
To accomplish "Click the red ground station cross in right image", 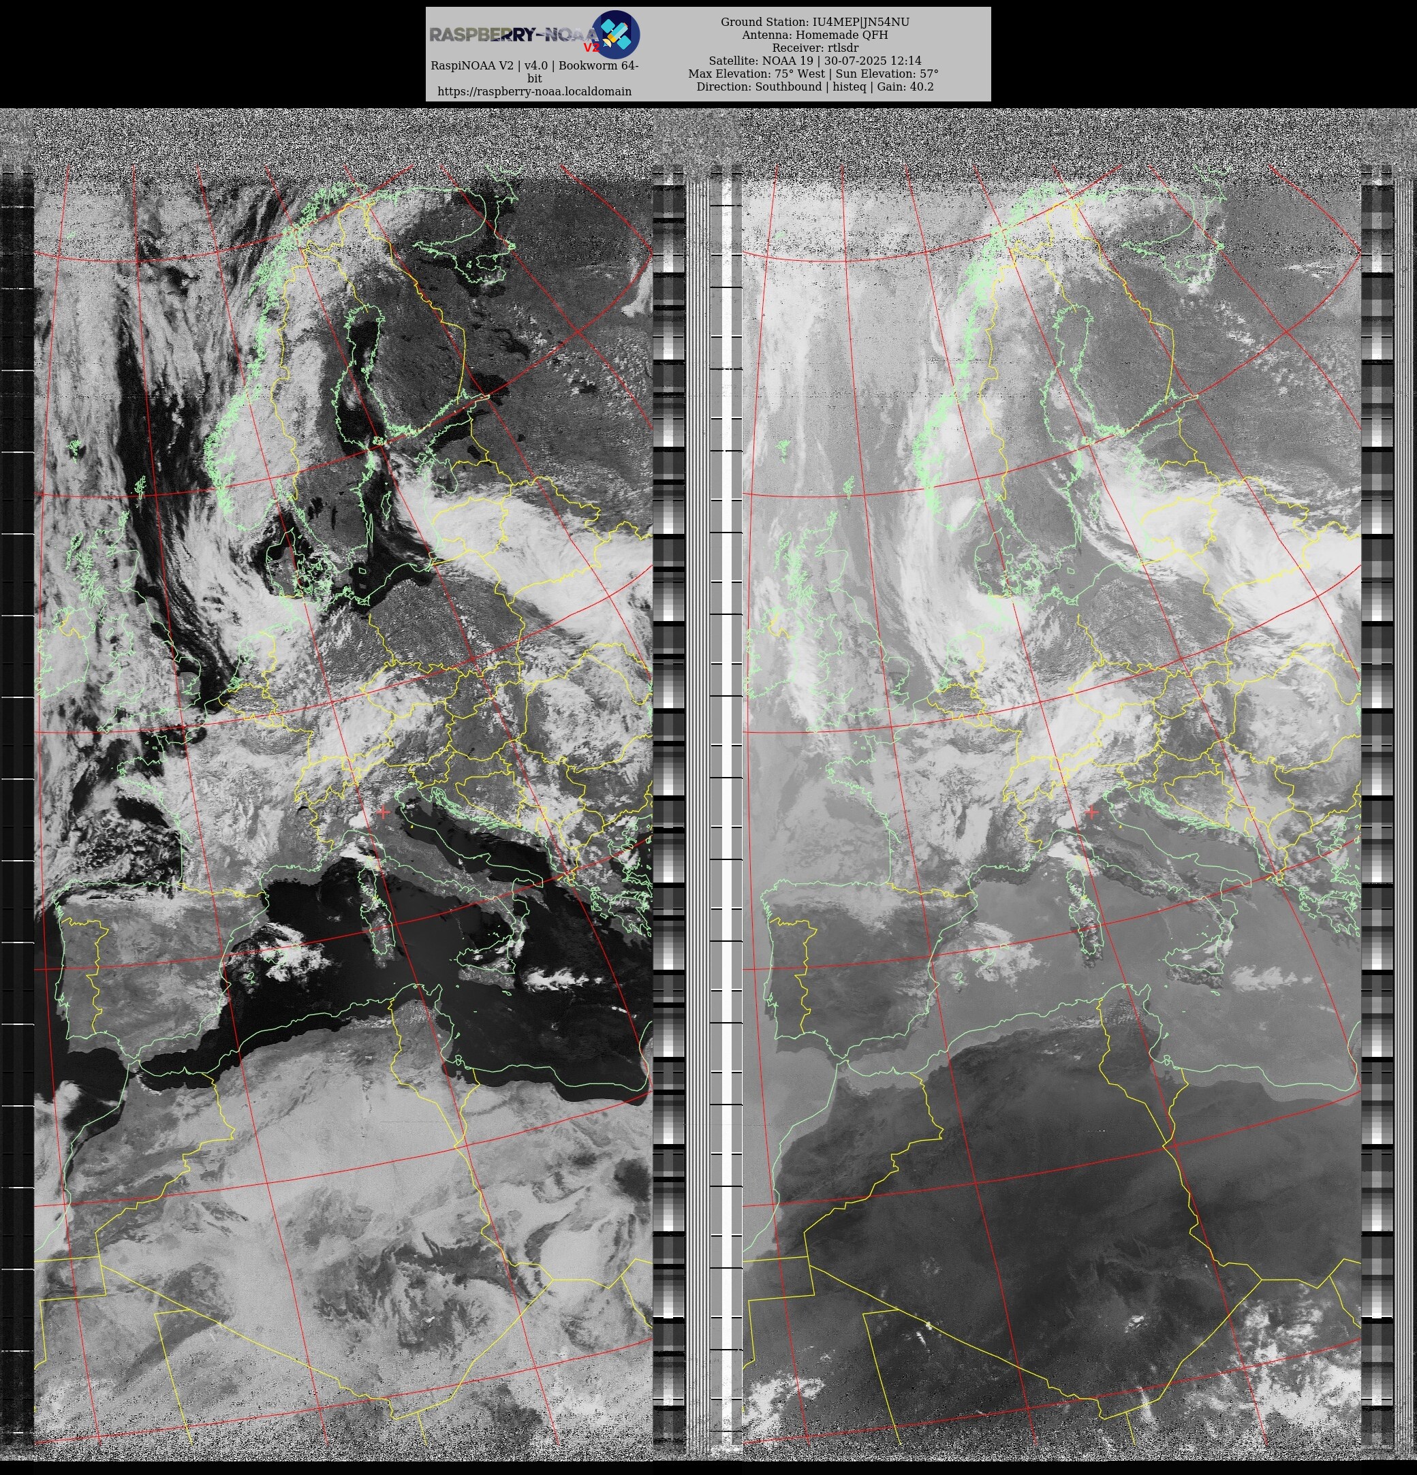I will (x=1093, y=812).
